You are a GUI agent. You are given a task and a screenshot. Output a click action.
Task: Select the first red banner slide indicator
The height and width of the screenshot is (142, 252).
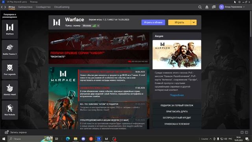130,62
